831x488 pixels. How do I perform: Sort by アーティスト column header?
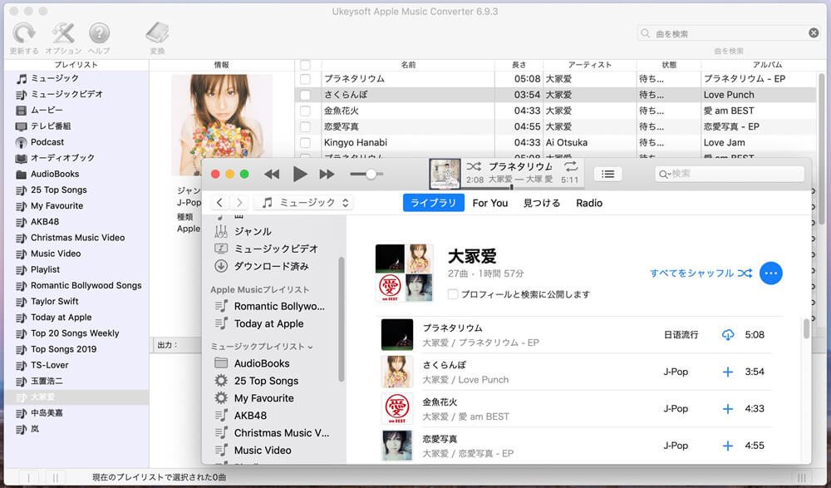[x=590, y=65]
